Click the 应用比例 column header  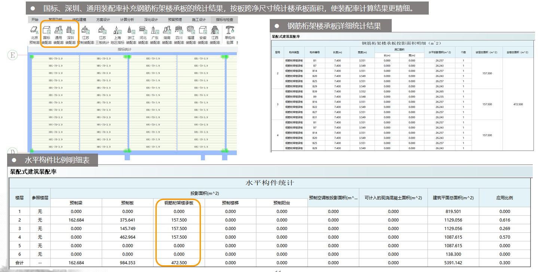coord(504,198)
